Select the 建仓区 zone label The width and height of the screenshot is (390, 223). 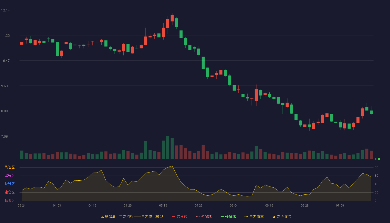click(x=9, y=192)
